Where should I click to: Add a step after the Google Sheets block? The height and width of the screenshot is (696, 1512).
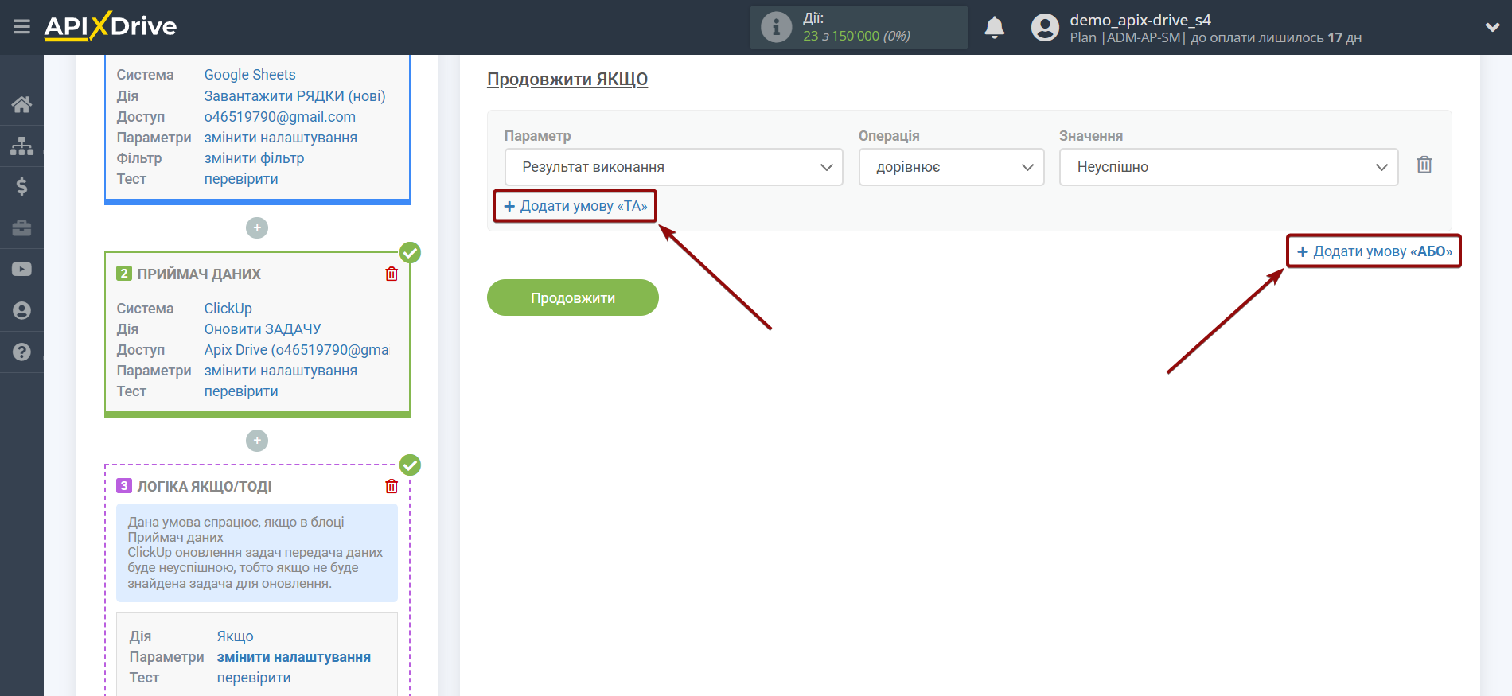click(257, 228)
